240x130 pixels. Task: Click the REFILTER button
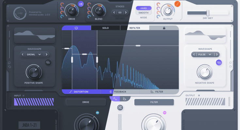(x=135, y=28)
